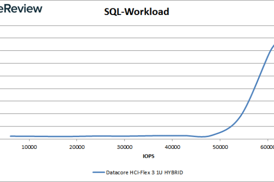The height and width of the screenshot is (182, 274).
Task: Select the 50000 axis tick label
Action: (x=220, y=147)
